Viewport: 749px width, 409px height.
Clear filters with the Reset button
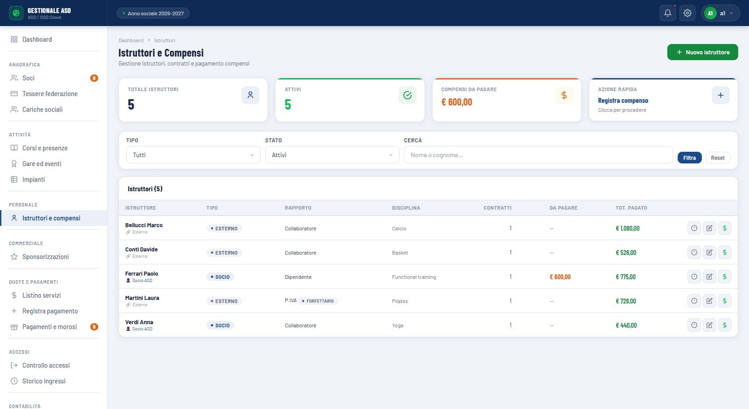click(x=718, y=158)
